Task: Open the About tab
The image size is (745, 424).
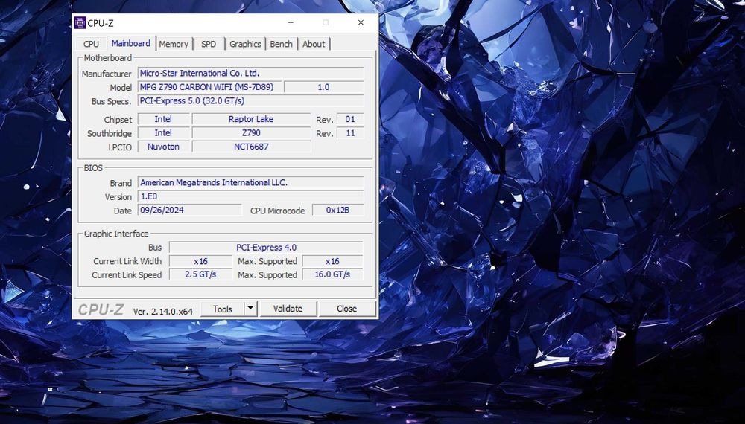Action: [x=314, y=44]
